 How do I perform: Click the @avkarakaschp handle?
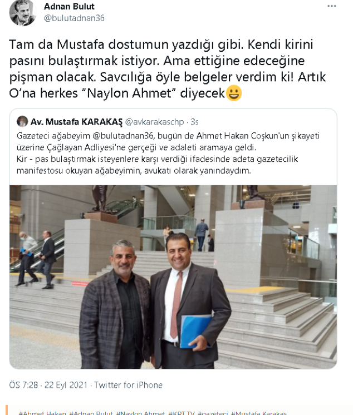pos(154,122)
